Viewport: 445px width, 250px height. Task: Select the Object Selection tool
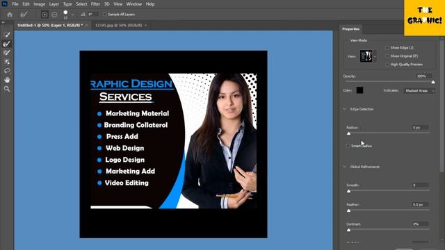tap(7, 62)
